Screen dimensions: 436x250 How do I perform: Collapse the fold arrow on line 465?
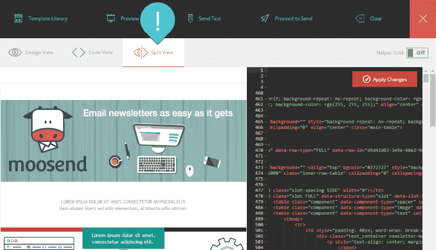[266, 122]
